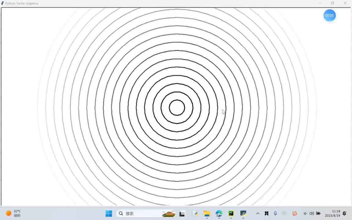
Task: Open the volume speaker tray icon
Action: pos(312,214)
